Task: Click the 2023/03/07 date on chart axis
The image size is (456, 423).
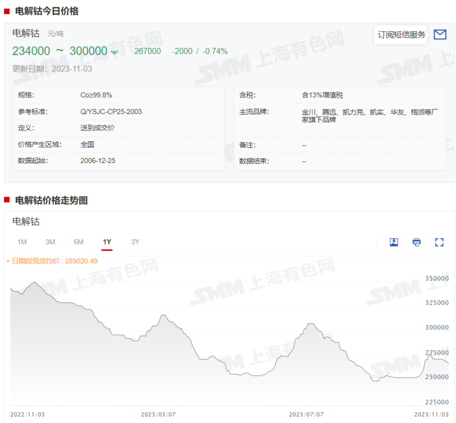Action: pos(158,414)
